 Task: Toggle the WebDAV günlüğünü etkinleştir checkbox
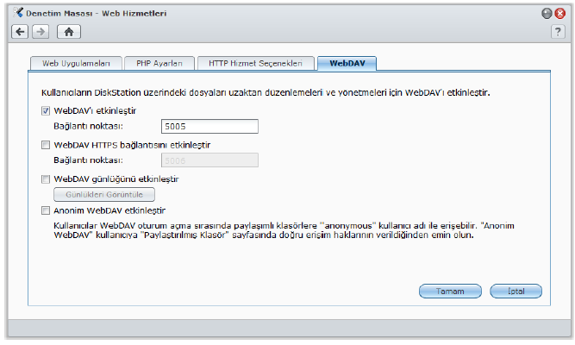46,179
